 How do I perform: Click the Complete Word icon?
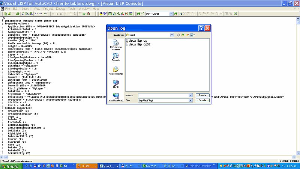(x=45, y=14)
